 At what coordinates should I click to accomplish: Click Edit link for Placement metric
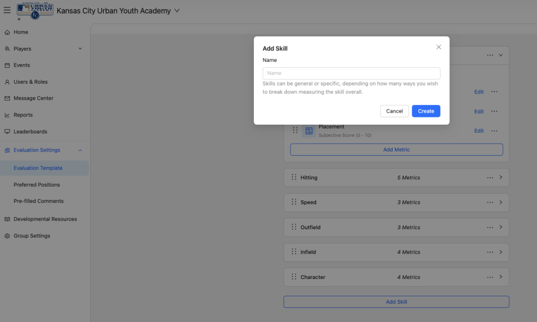point(479,131)
